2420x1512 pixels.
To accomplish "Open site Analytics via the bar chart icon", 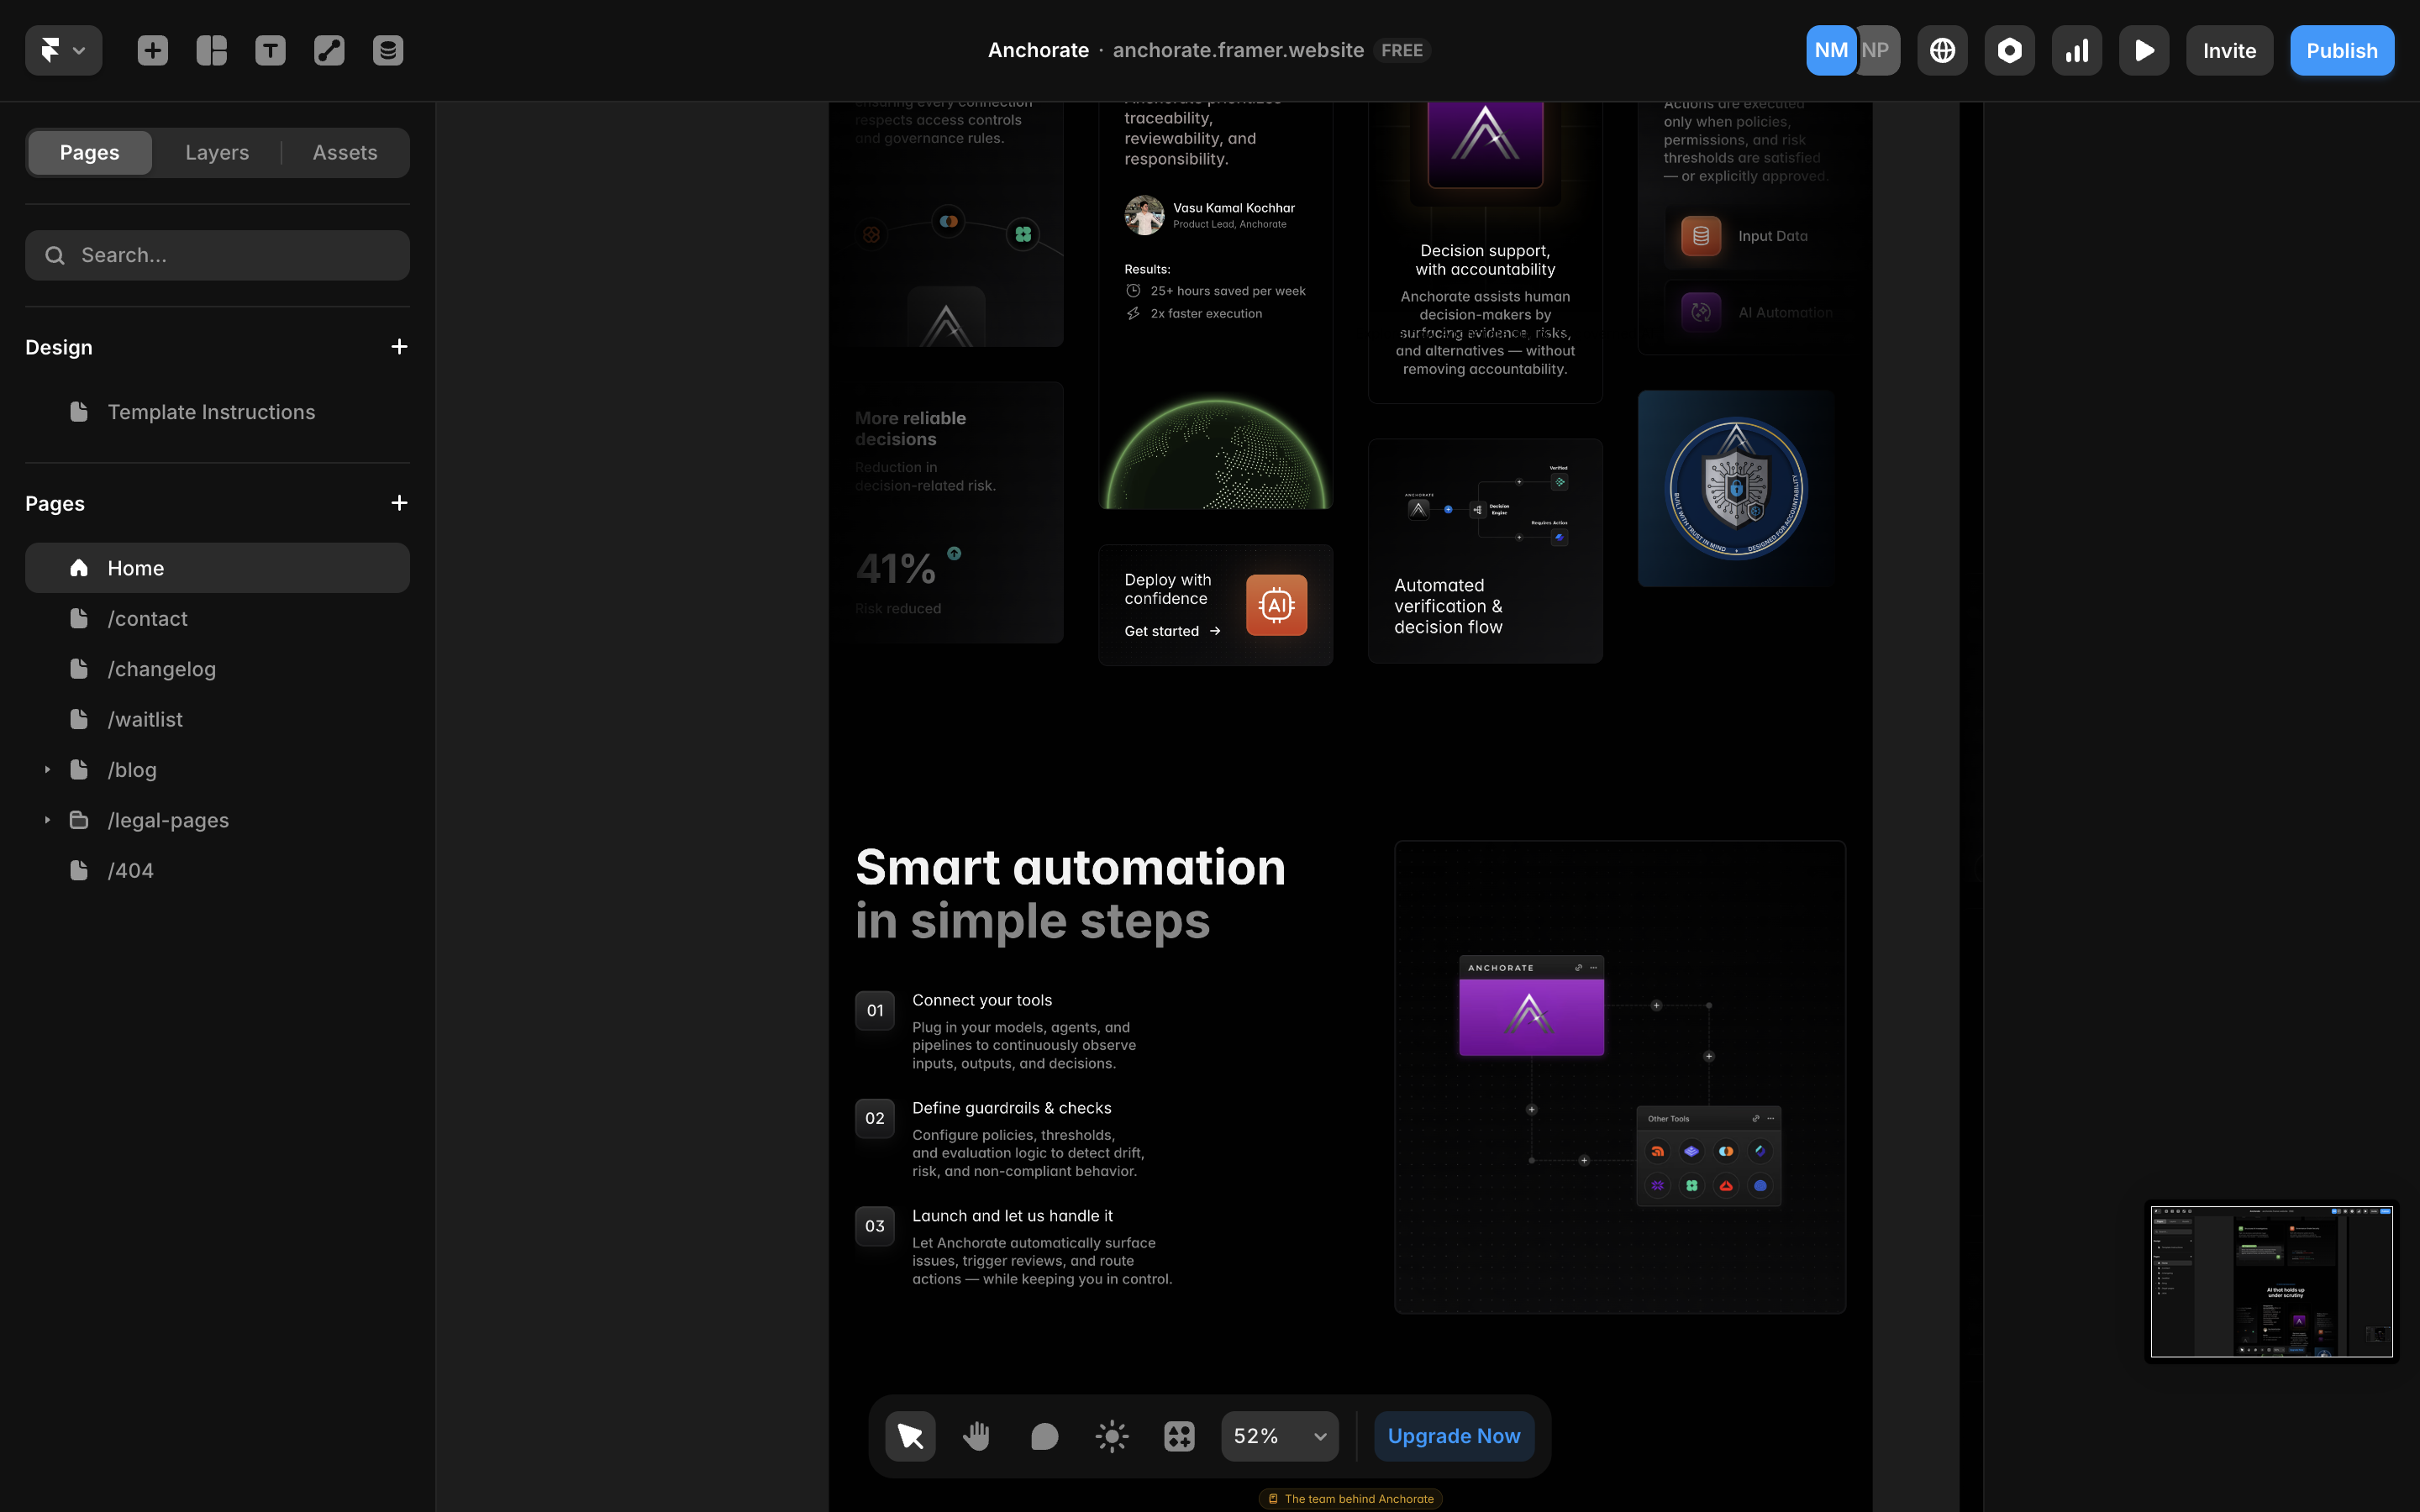I will pos(2077,49).
